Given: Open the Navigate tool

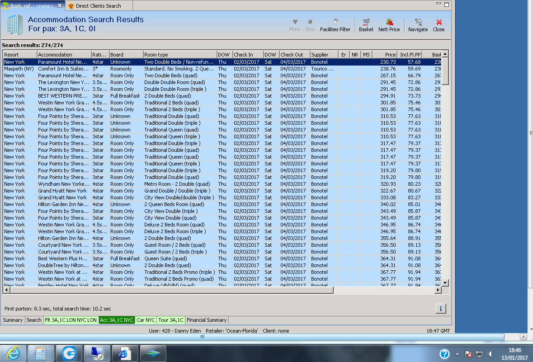Looking at the screenshot, I should pyautogui.click(x=418, y=25).
